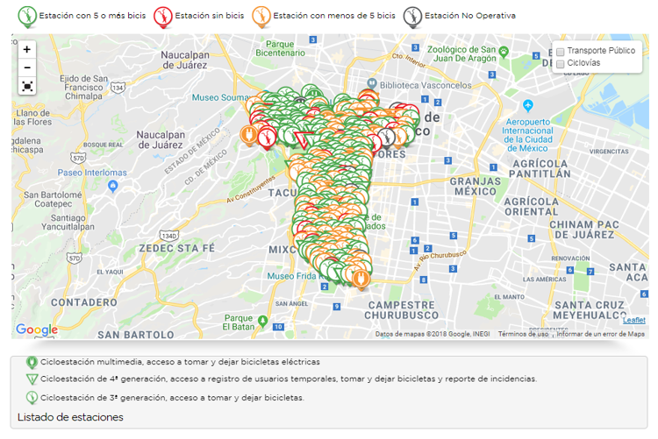The height and width of the screenshot is (439, 658).
Task: Click the ZEDEC STA FÉ map label
Action: coord(176,248)
